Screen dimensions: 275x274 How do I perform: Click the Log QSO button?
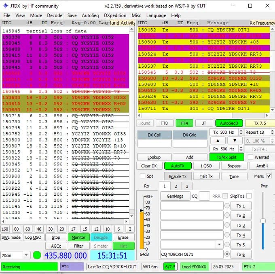pyautogui.click(x=33, y=238)
